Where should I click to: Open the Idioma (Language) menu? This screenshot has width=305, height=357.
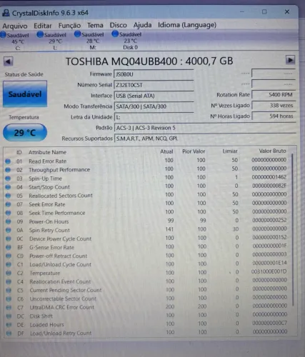pyautogui.click(x=187, y=25)
